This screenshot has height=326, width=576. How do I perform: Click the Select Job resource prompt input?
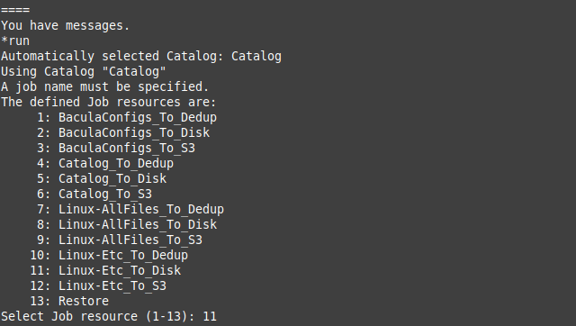(x=210, y=316)
